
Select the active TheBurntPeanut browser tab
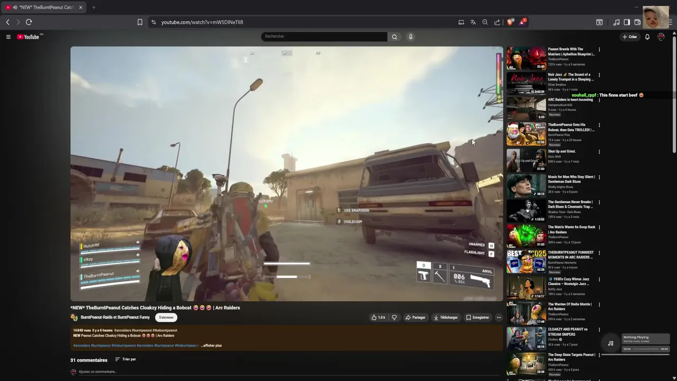click(42, 7)
